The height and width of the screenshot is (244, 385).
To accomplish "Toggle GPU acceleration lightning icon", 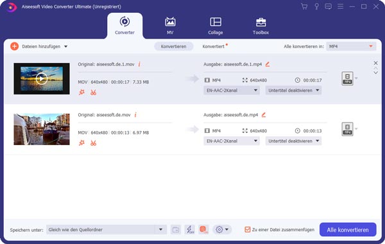I will 189,230.
